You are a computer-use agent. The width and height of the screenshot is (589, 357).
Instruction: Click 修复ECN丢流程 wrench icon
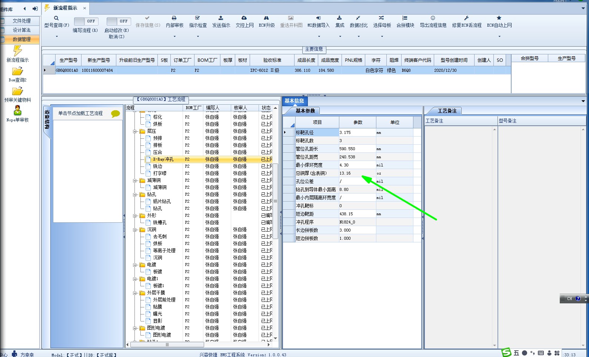coord(466,18)
